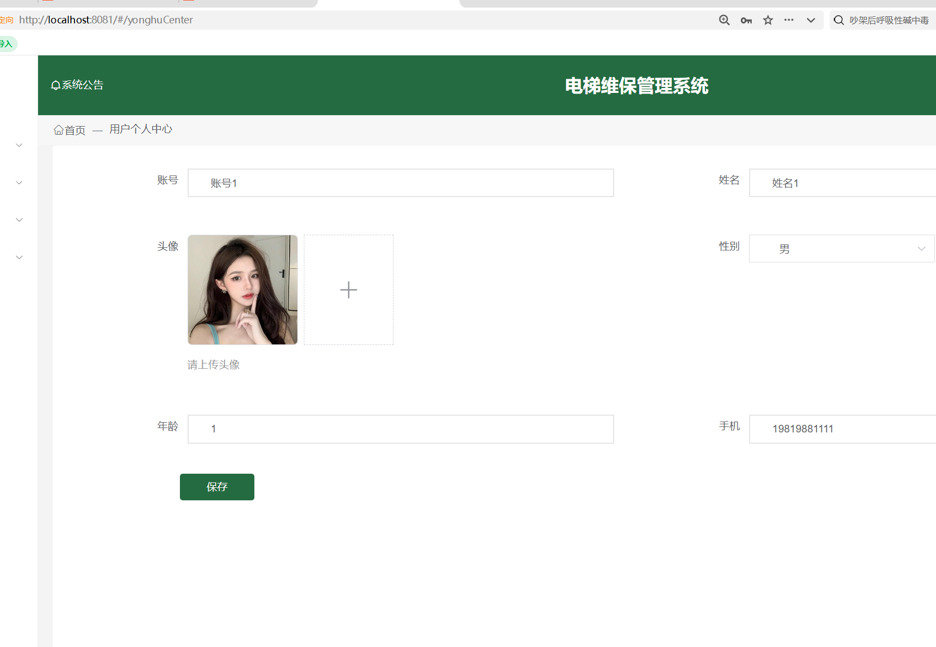Image resolution: width=936 pixels, height=647 pixels.
Task: Click the uploaded avatar thumbnail image
Action: tap(242, 290)
